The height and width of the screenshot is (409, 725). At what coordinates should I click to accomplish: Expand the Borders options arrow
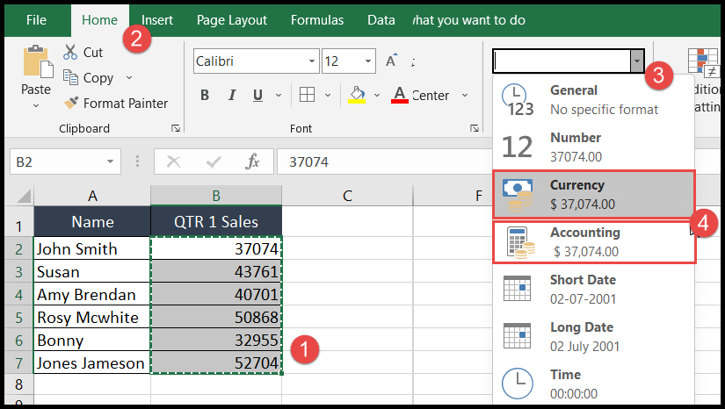328,95
